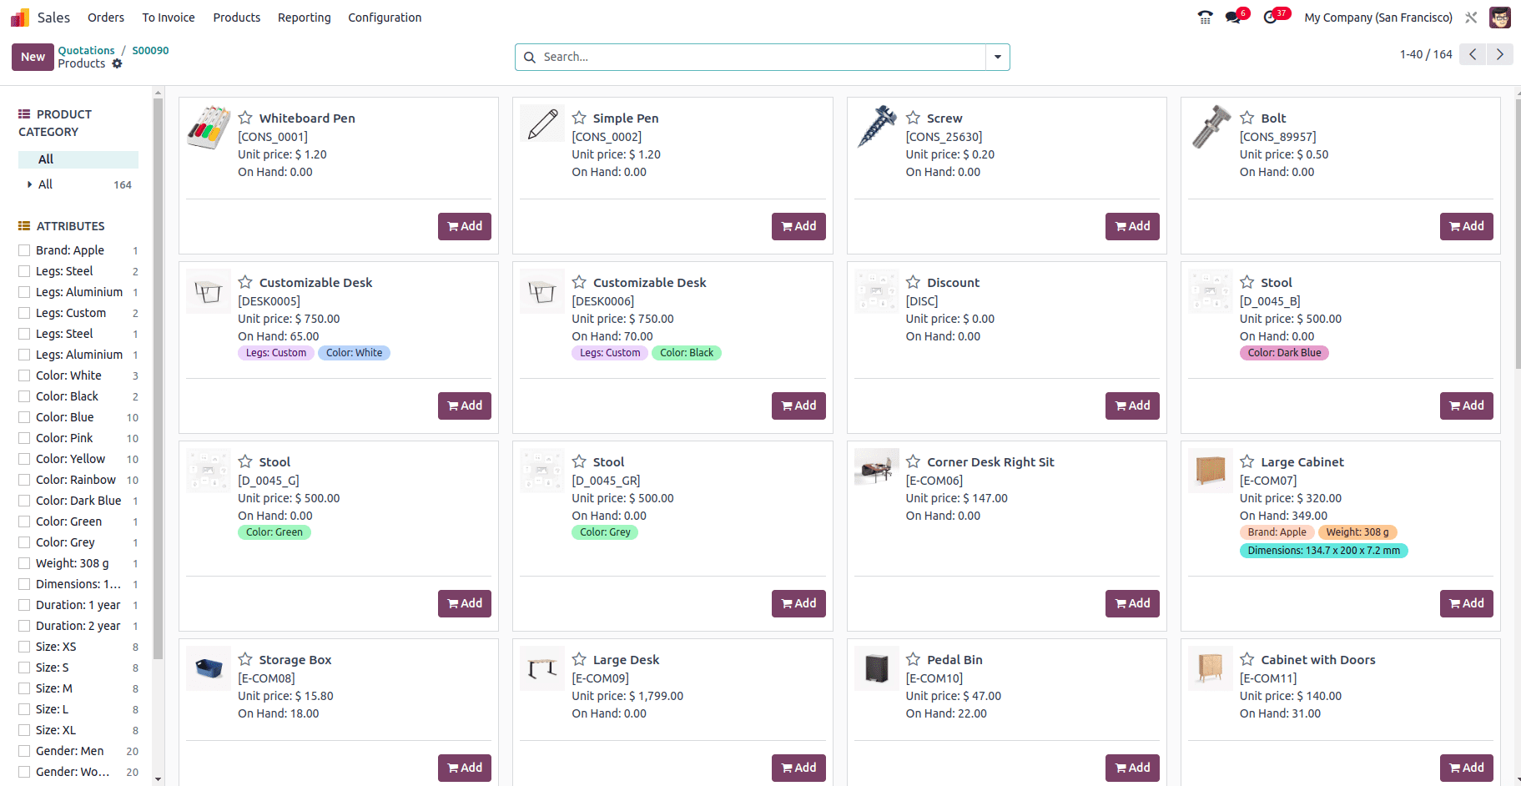Star the Cabinet with Doors product
The height and width of the screenshot is (786, 1521).
click(1247, 659)
